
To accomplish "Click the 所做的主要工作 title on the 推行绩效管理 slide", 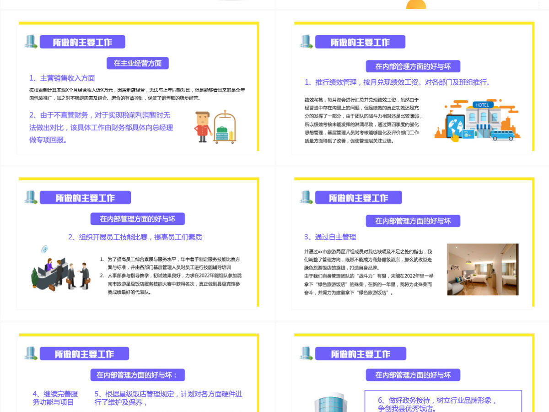I will coord(360,42).
